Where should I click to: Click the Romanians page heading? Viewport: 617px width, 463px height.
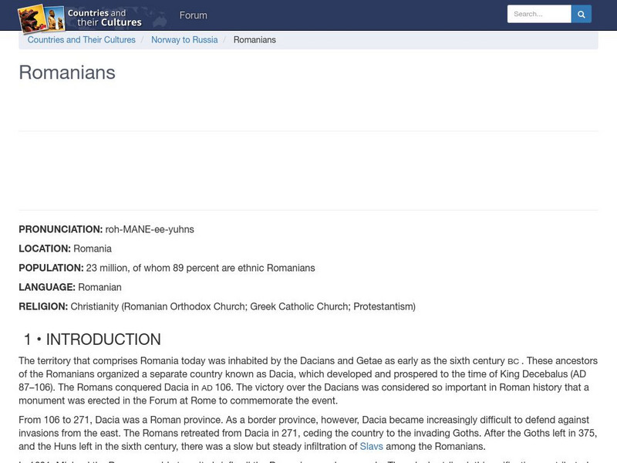[x=67, y=73]
